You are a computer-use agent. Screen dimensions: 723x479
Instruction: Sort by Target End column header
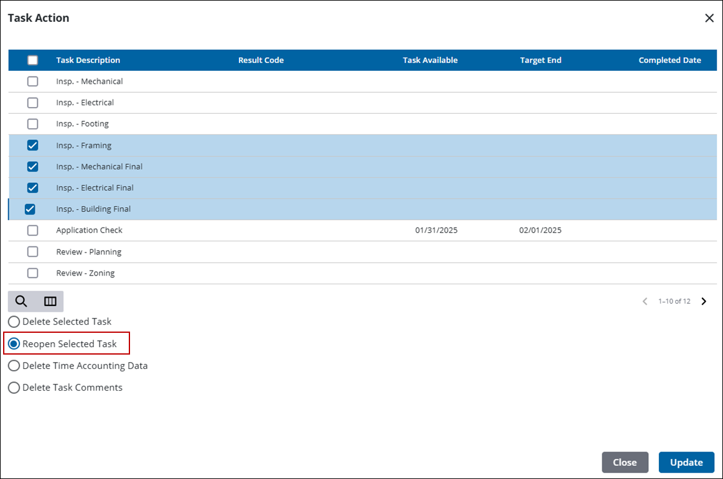pos(540,60)
